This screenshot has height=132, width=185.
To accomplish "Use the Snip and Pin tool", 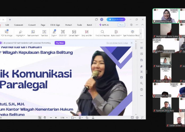I will [87, 33].
